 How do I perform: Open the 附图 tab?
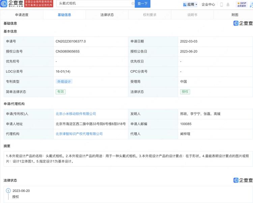point(235,15)
